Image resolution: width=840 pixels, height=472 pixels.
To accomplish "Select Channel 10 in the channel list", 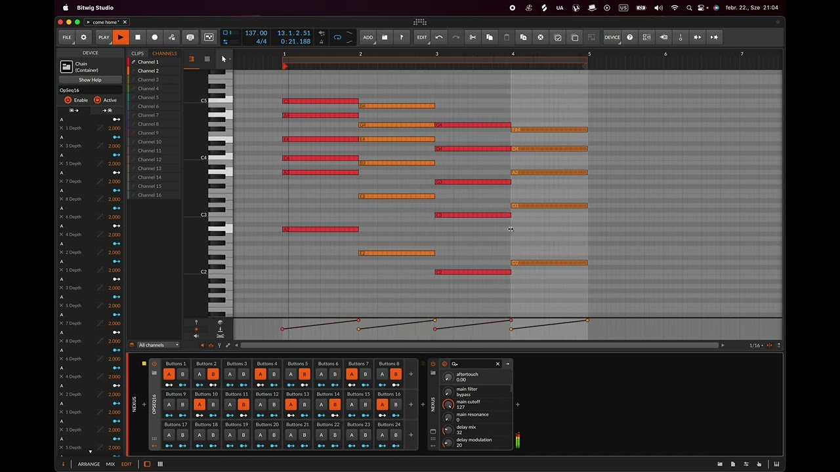I will (149, 142).
